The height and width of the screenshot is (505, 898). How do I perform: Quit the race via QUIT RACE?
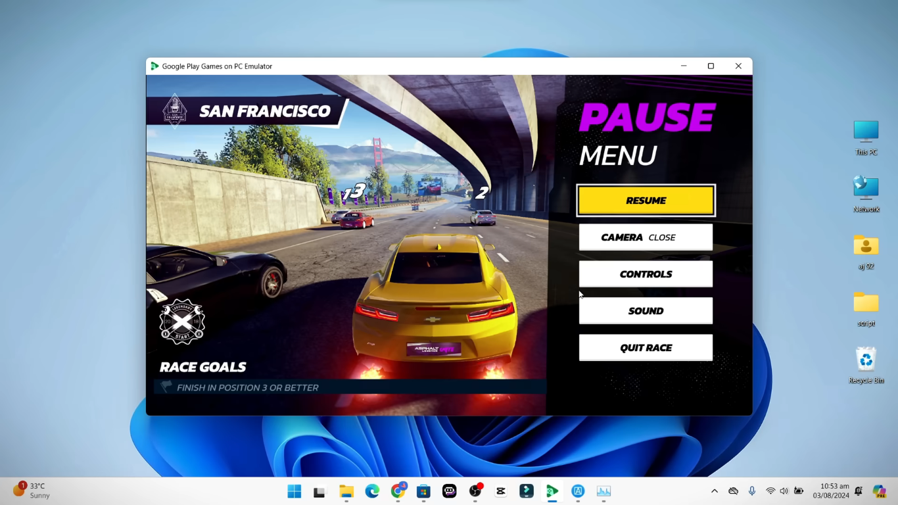pos(646,348)
